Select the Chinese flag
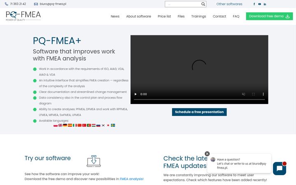 click(x=79, y=125)
